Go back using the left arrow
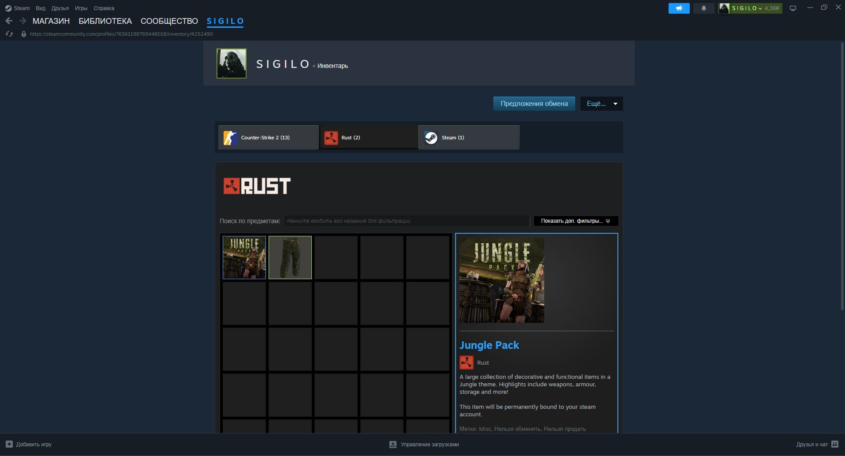The image size is (845, 456). point(9,21)
